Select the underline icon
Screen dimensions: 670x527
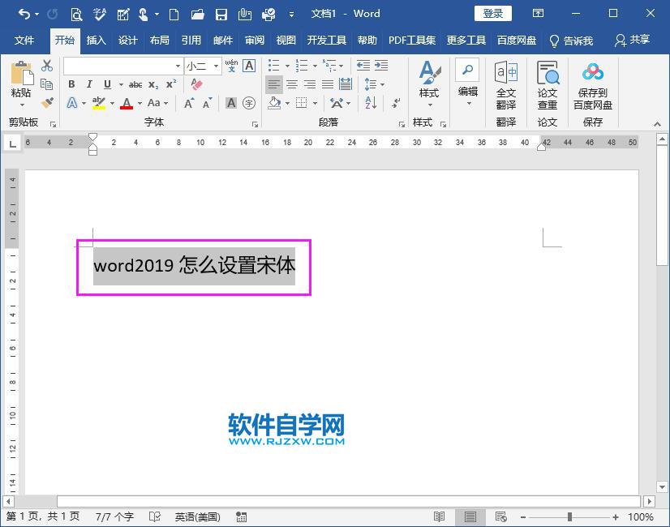coord(106,83)
